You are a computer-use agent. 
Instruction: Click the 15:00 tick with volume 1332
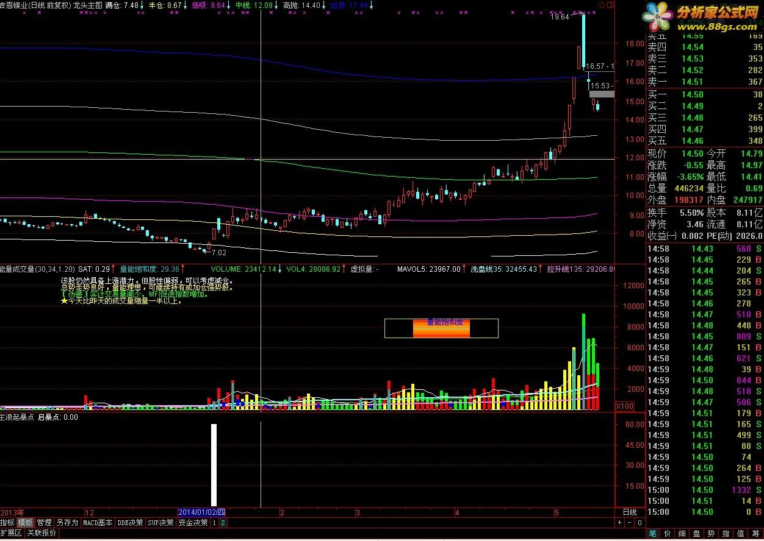(x=705, y=490)
